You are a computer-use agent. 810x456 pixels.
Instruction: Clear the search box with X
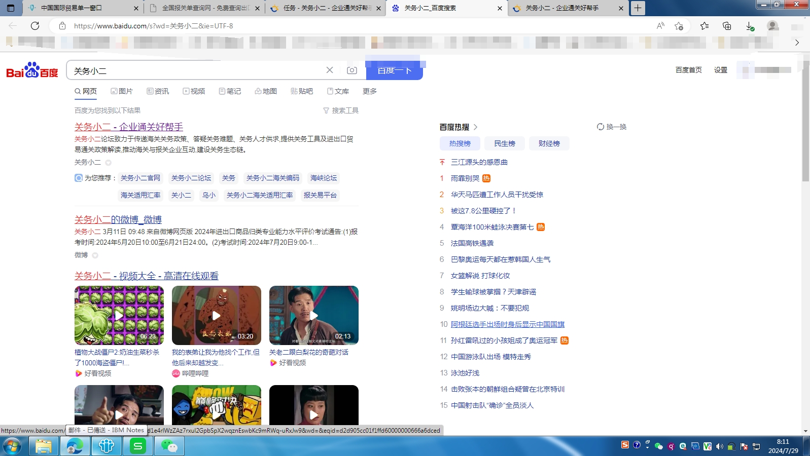[330, 70]
